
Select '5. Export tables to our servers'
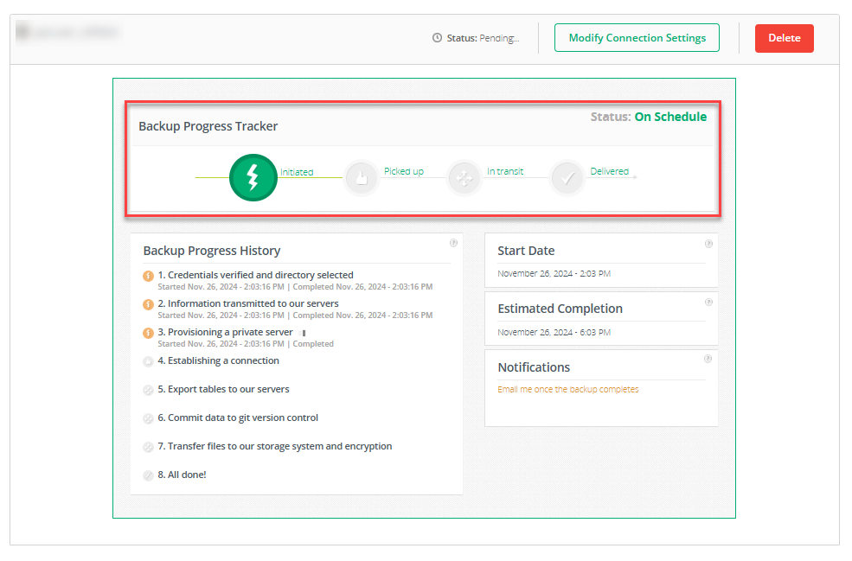pos(223,389)
